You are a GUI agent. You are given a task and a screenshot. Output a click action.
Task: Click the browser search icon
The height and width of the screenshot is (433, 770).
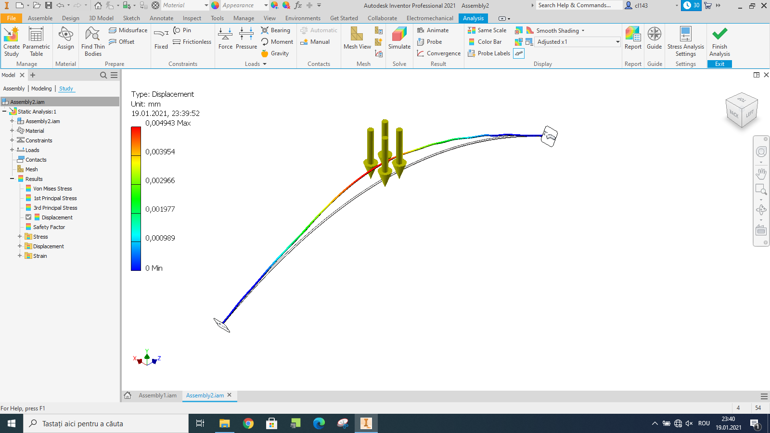(x=103, y=75)
